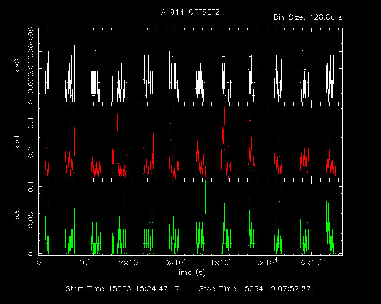The image size is (381, 304).
Task: Click the 6×10^4 tick label
Action: click(x=312, y=262)
